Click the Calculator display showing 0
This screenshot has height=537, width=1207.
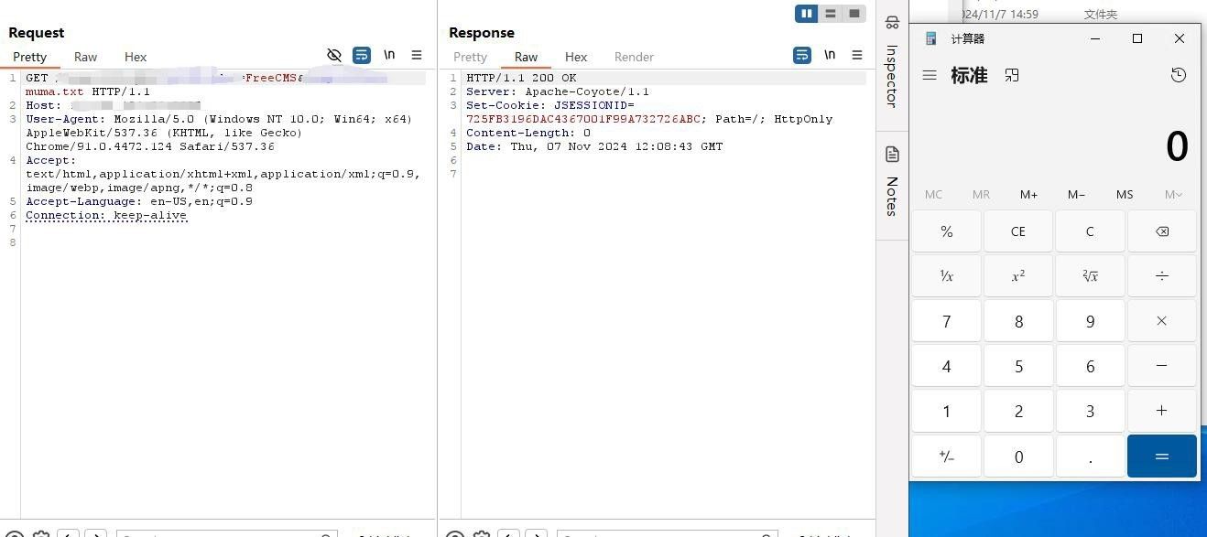pos(1177,146)
